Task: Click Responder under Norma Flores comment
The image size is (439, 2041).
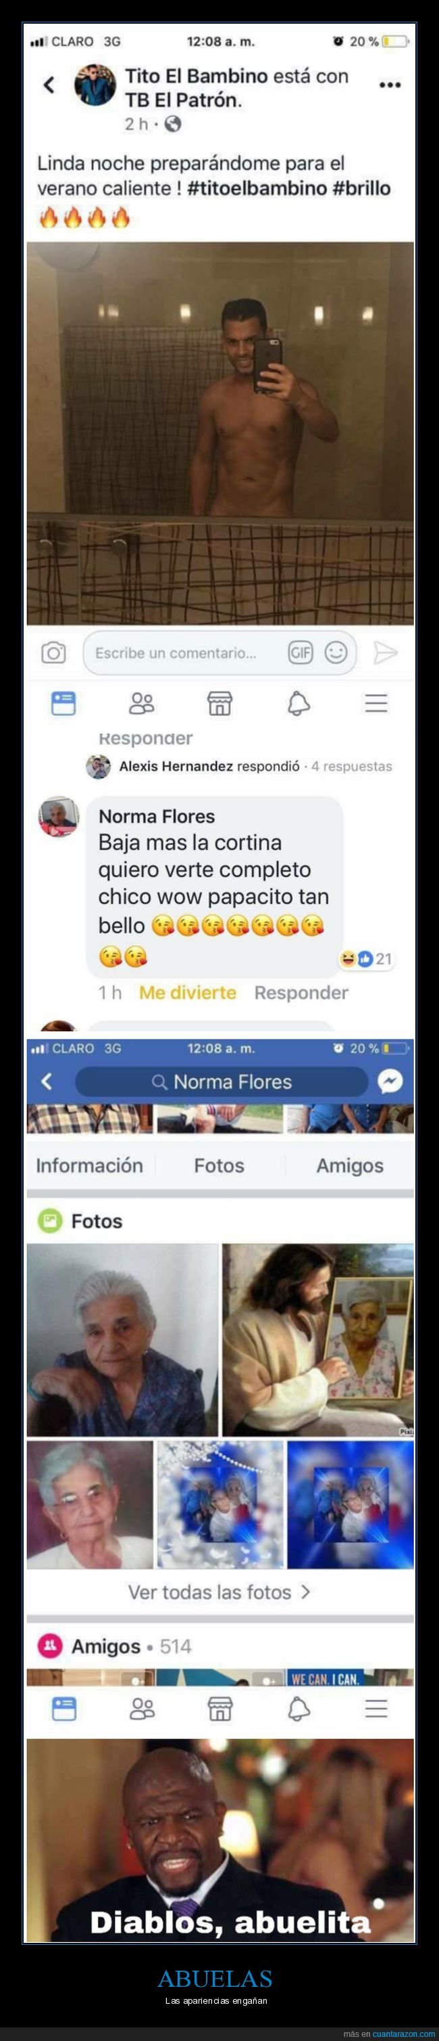Action: (301, 992)
